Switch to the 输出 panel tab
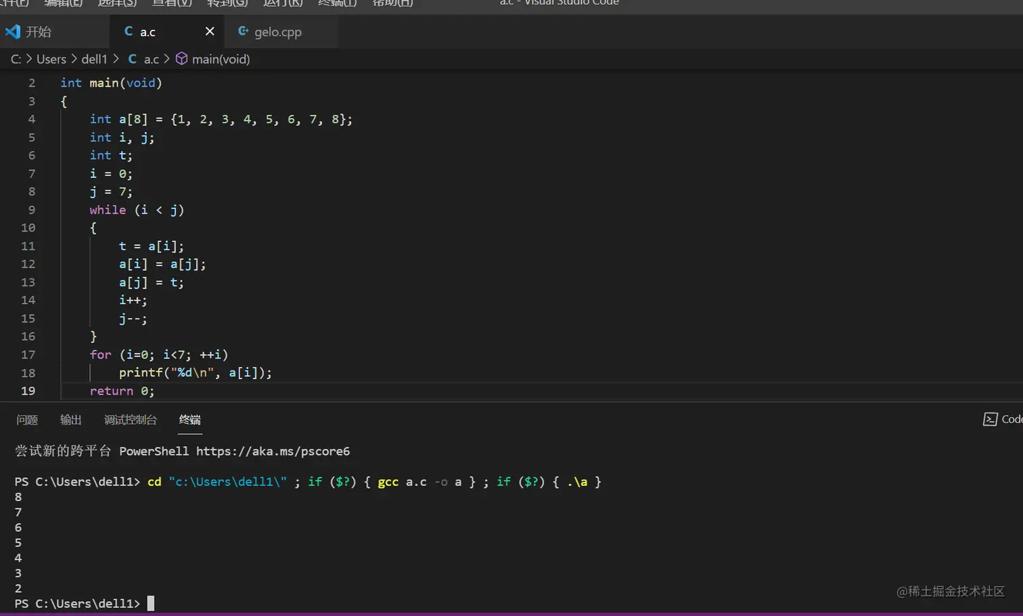 (71, 420)
